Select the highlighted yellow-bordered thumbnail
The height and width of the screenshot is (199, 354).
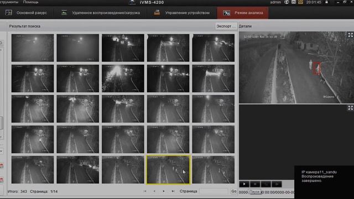coord(168,170)
